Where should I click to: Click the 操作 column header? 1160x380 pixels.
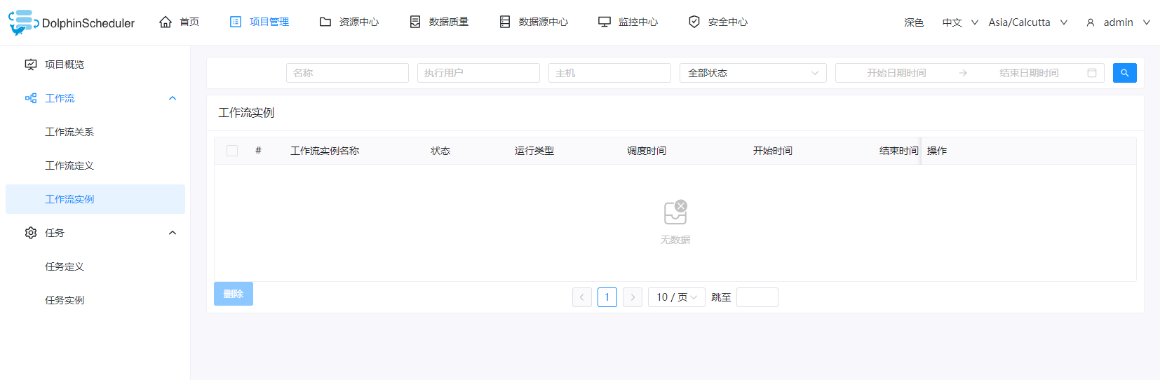coord(937,151)
